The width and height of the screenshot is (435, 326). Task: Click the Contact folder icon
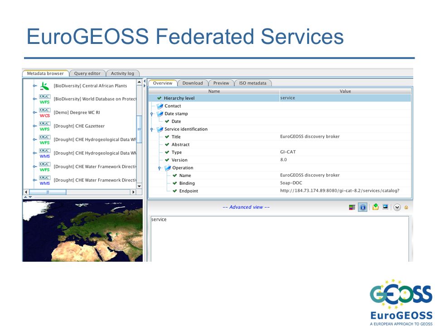pos(160,106)
